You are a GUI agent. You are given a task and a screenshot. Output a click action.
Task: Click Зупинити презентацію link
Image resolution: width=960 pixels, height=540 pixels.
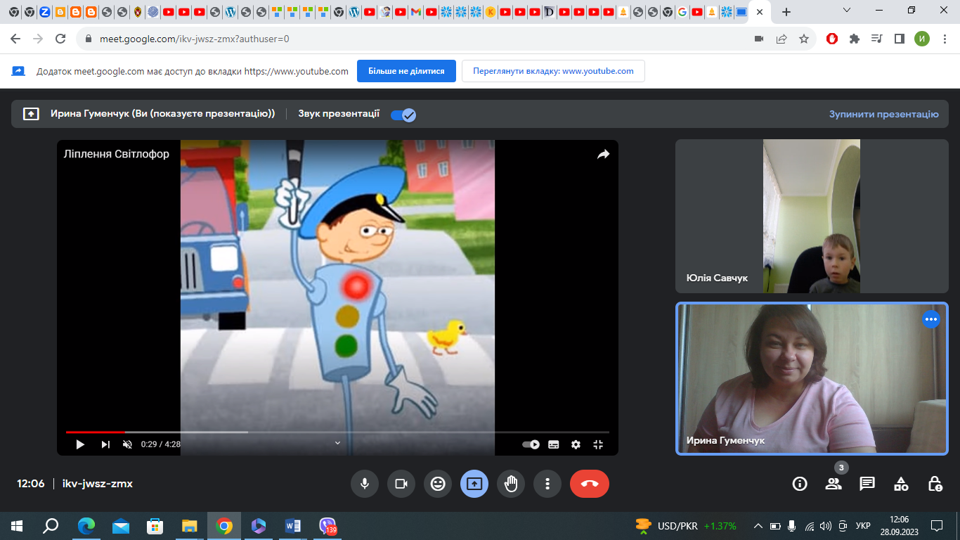tap(883, 114)
